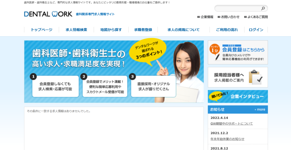The width and height of the screenshot is (291, 150).
Task: Click the icon beside 企業情報
Action: (x=198, y=17)
